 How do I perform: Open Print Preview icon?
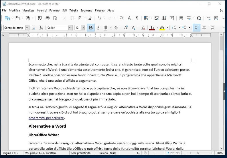pos(55,18)
